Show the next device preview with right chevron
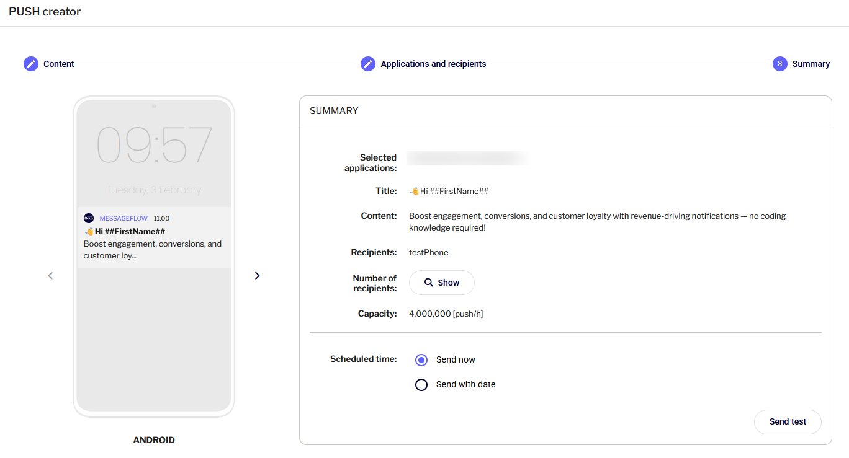Viewport: 849px width, 458px height. click(x=258, y=276)
